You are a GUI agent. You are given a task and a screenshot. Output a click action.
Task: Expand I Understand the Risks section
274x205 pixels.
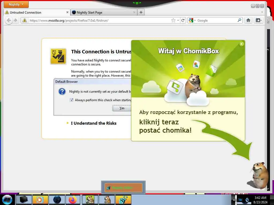click(x=92, y=123)
